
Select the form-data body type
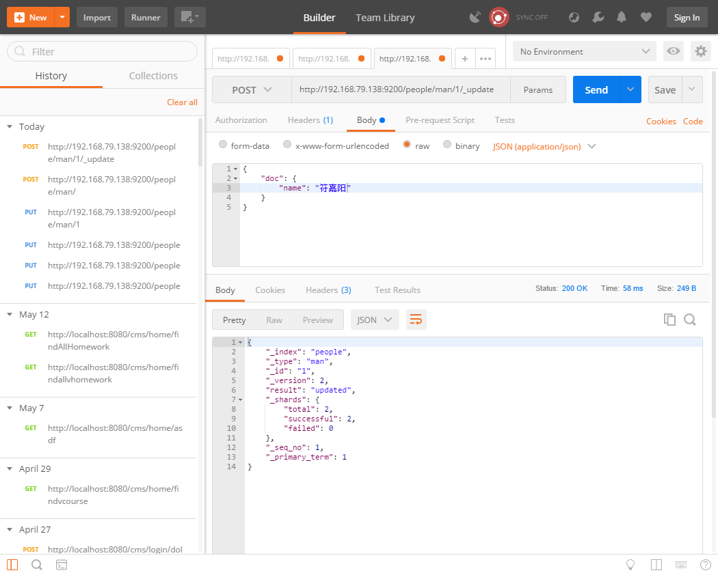pos(223,145)
